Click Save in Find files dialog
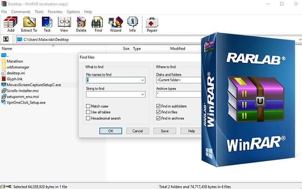302x189 pixels. point(165,131)
